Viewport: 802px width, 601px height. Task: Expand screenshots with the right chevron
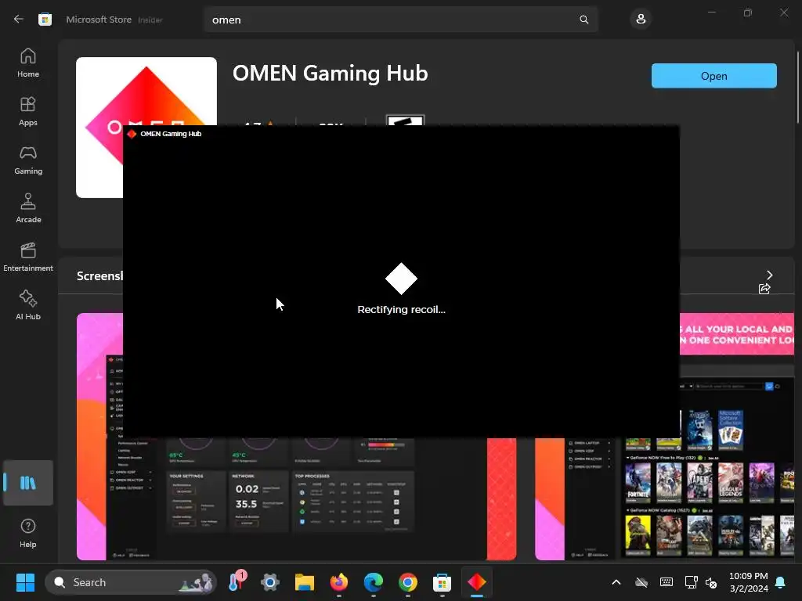click(769, 275)
